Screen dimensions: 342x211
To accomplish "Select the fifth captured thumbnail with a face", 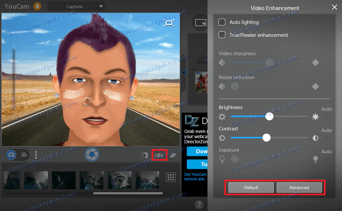I will (x=119, y=180).
